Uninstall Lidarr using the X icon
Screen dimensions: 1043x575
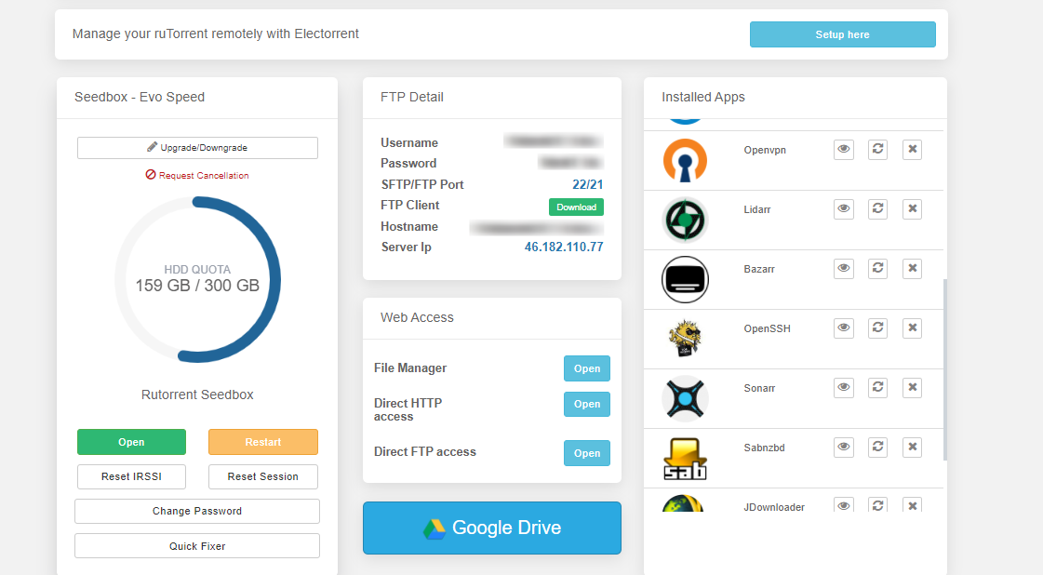tap(912, 208)
